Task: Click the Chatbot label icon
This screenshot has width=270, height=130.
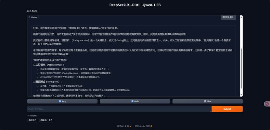Action: (30, 17)
